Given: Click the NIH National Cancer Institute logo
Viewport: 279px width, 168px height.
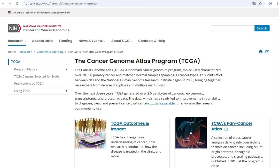Looking at the screenshot, I should (x=38, y=28).
